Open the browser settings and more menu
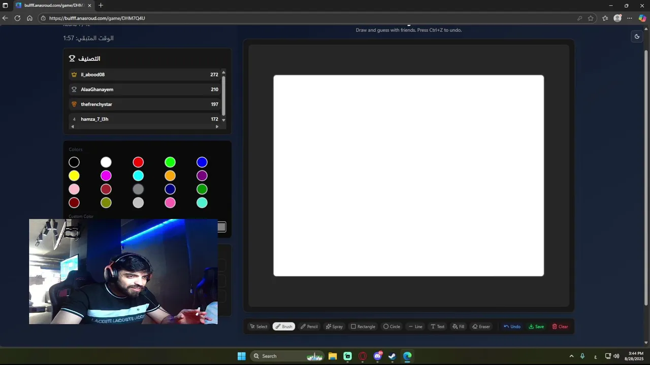Screen dimensions: 650x365 point(630,18)
